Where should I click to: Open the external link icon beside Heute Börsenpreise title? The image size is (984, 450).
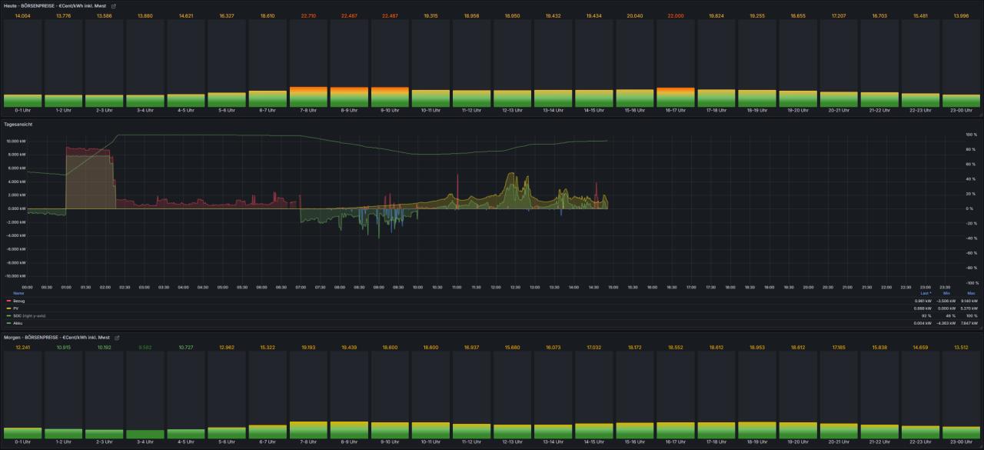114,5
